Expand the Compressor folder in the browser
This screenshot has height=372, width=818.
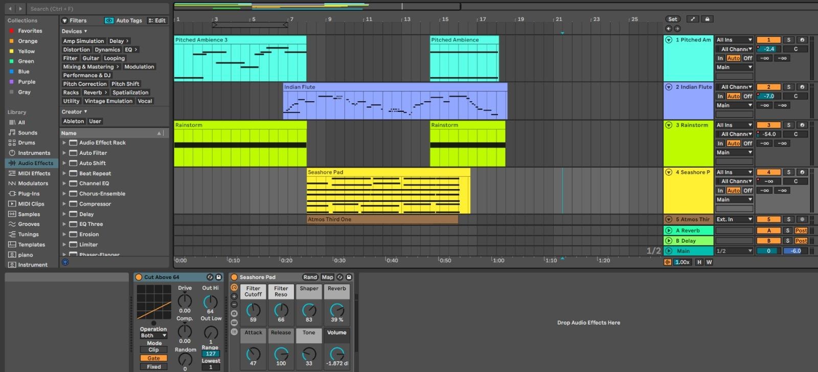pyautogui.click(x=64, y=204)
